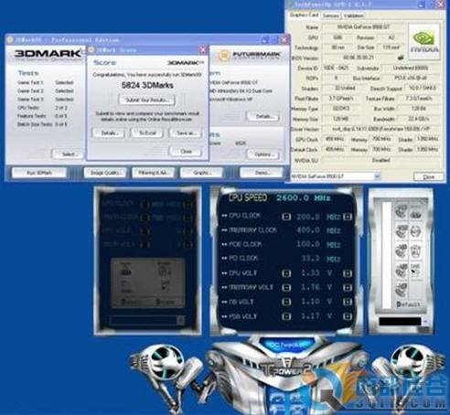The width and height of the screenshot is (450, 415).
Task: Click OC Tweaker label on robot head
Action: [286, 345]
